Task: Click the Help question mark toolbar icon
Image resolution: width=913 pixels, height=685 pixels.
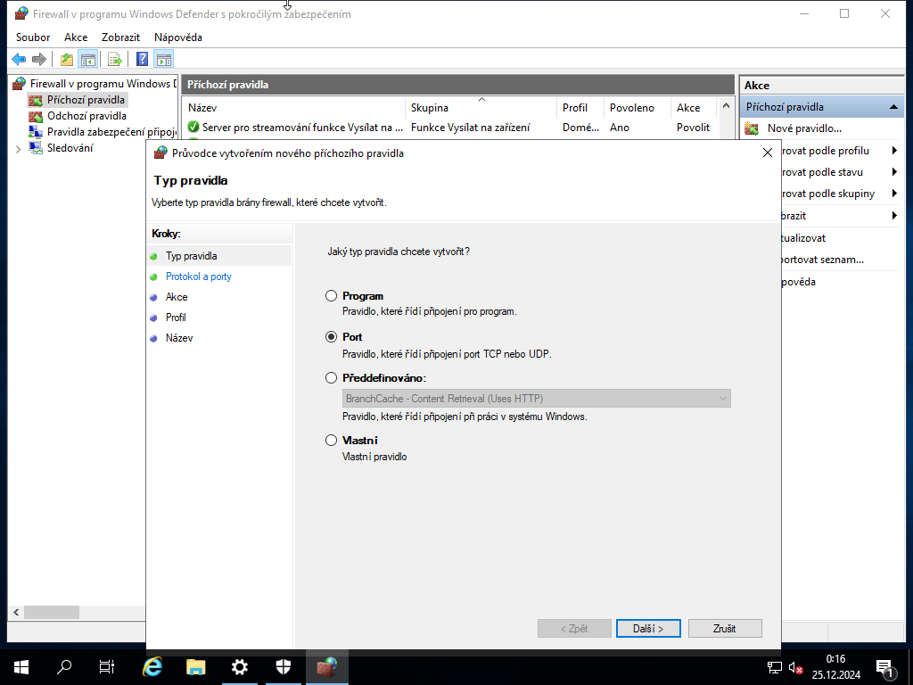Action: tap(141, 59)
